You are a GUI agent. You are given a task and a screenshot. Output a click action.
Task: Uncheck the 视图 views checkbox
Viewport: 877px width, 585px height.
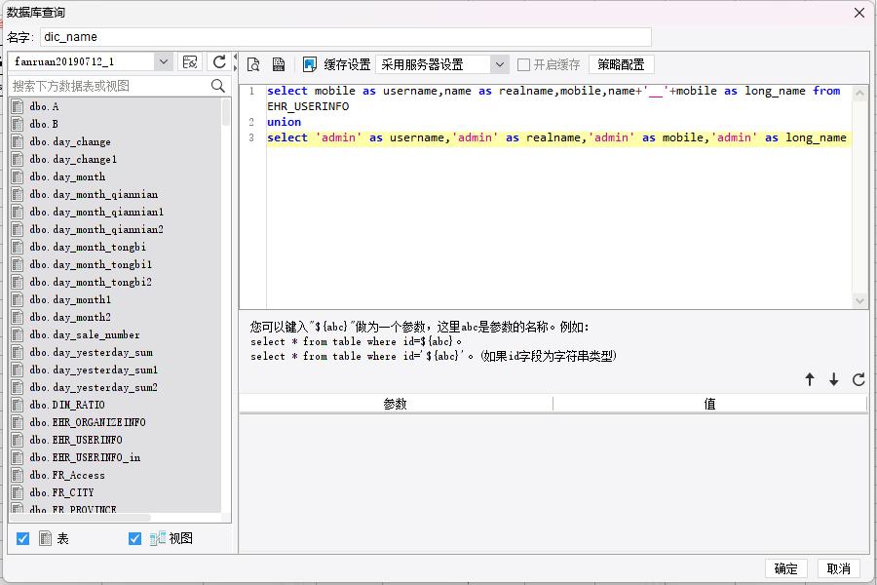(135, 538)
